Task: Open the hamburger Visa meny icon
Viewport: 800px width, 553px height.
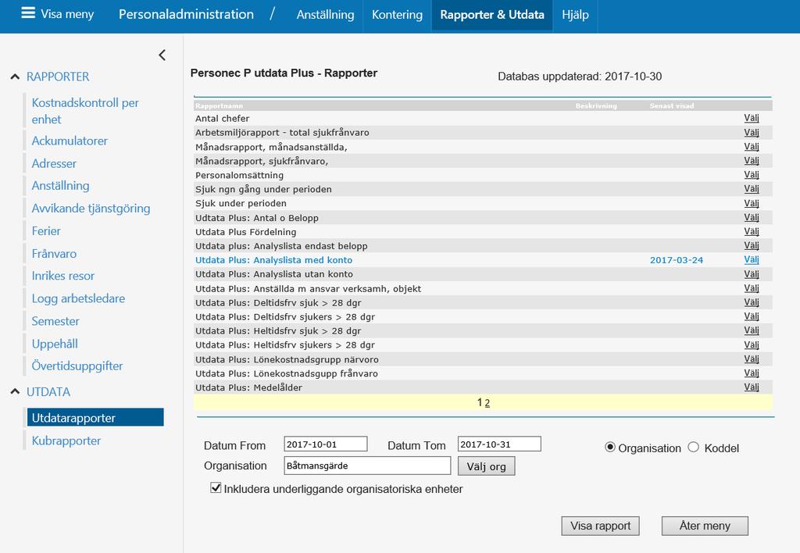Action: pyautogui.click(x=28, y=13)
